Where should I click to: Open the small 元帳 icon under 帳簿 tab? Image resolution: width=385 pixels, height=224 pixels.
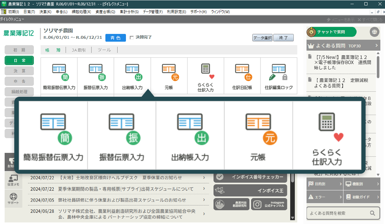click(169, 76)
